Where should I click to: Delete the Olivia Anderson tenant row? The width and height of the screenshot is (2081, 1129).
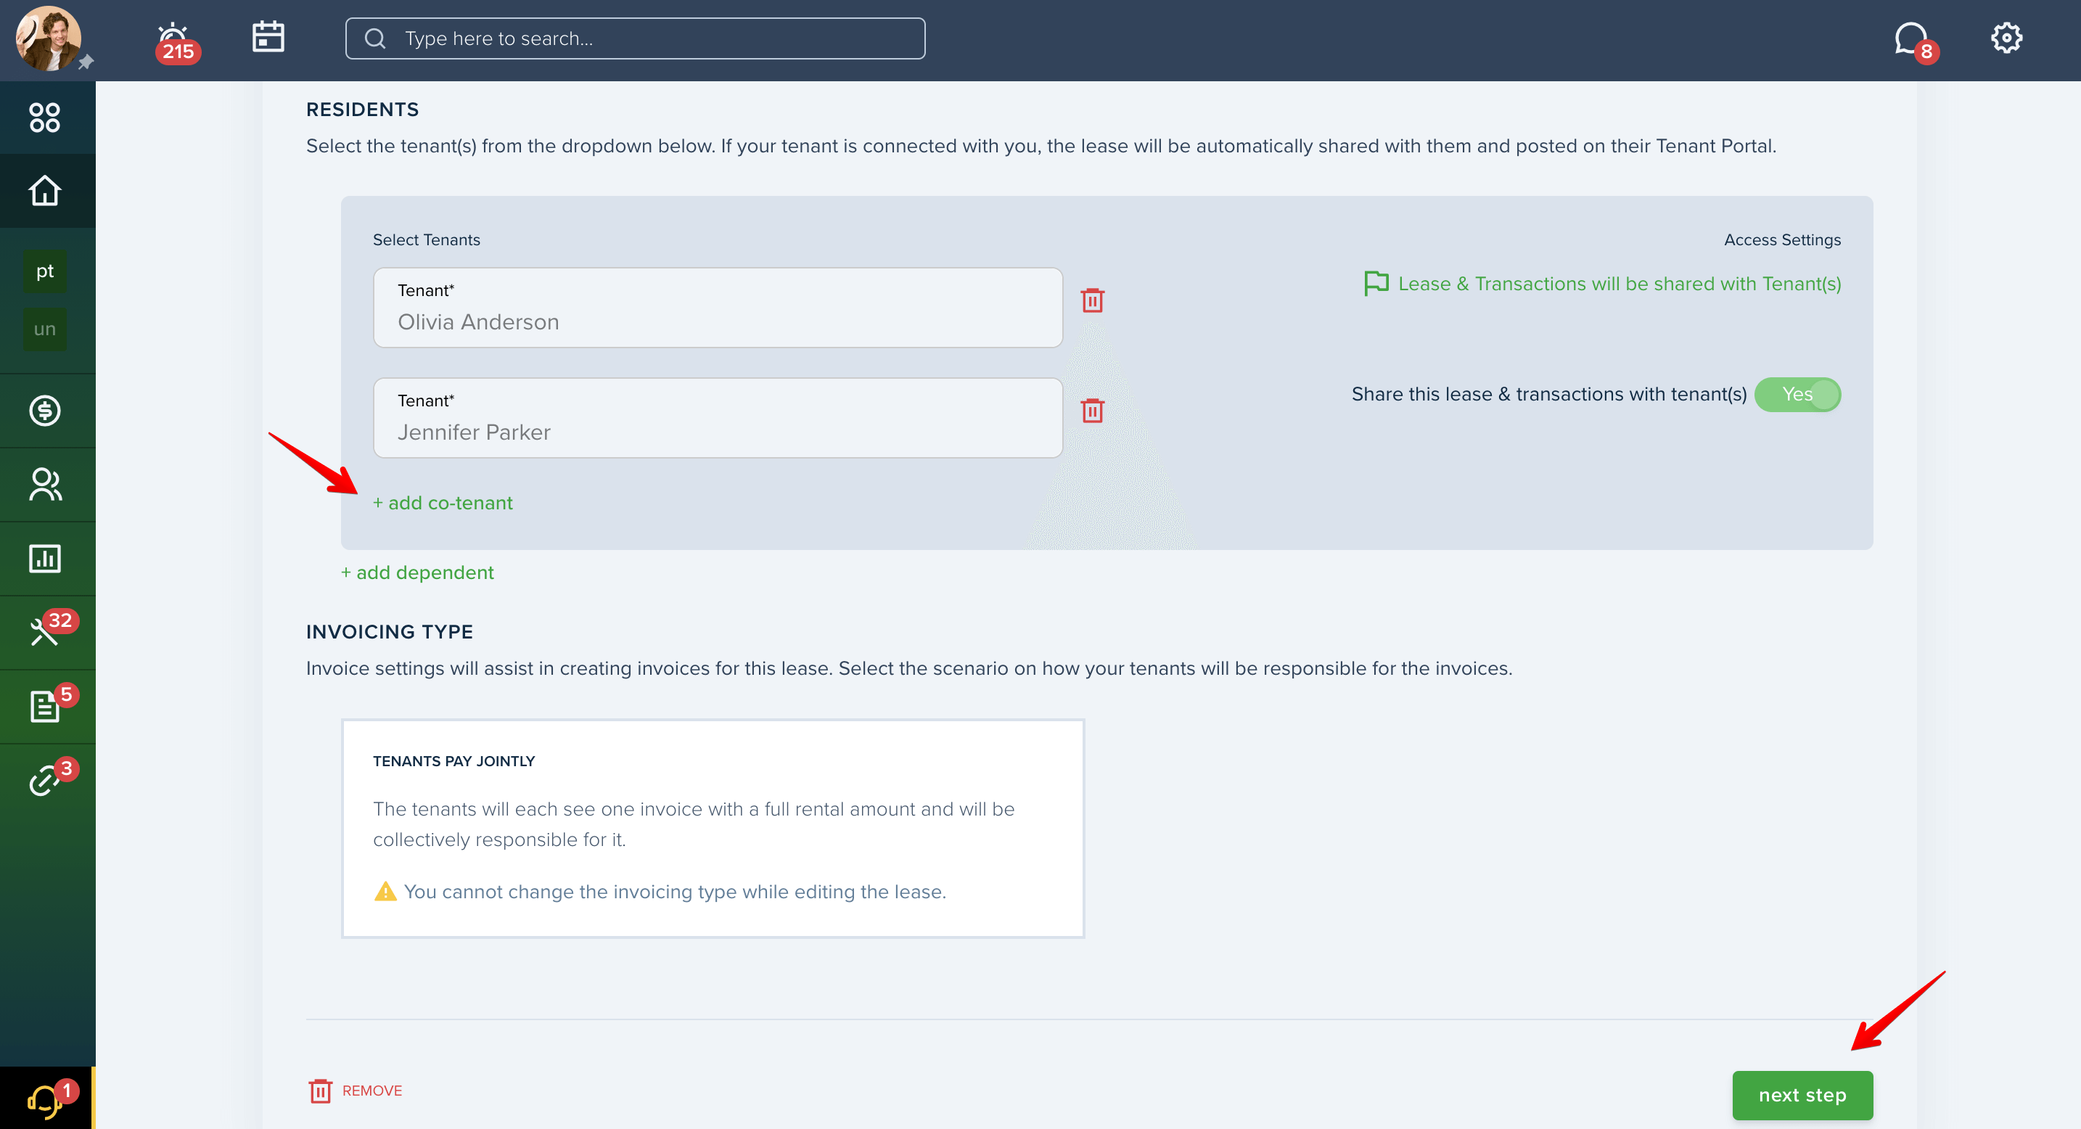[1092, 300]
